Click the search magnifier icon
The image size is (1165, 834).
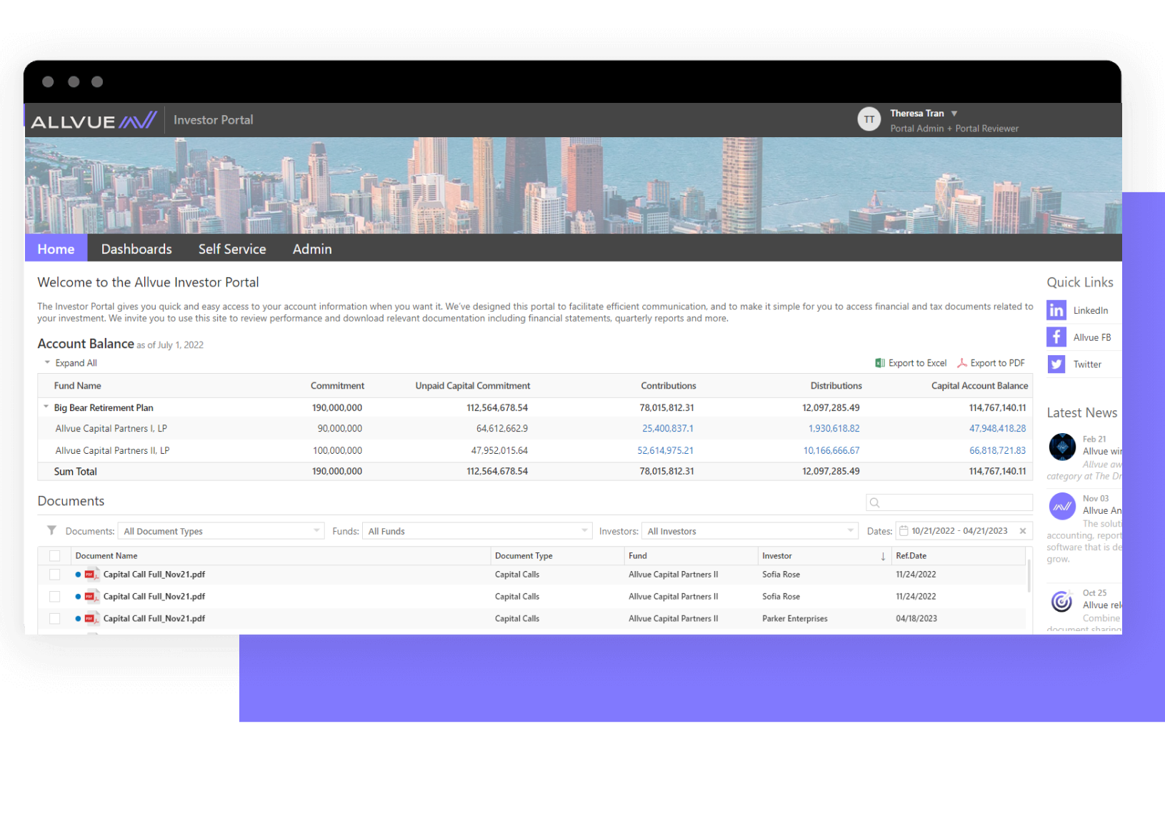[x=874, y=502]
